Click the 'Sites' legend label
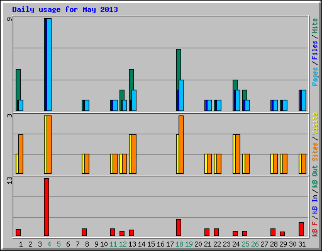Viewport: 322px width, 251px height. [x=315, y=151]
